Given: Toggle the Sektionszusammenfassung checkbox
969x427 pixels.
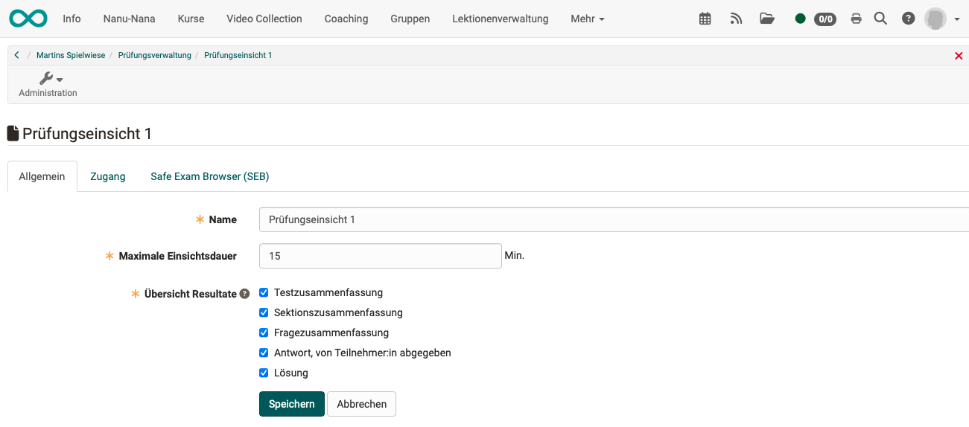Looking at the screenshot, I should point(264,312).
